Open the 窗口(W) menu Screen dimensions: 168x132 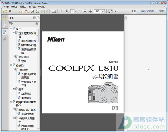click(32, 6)
